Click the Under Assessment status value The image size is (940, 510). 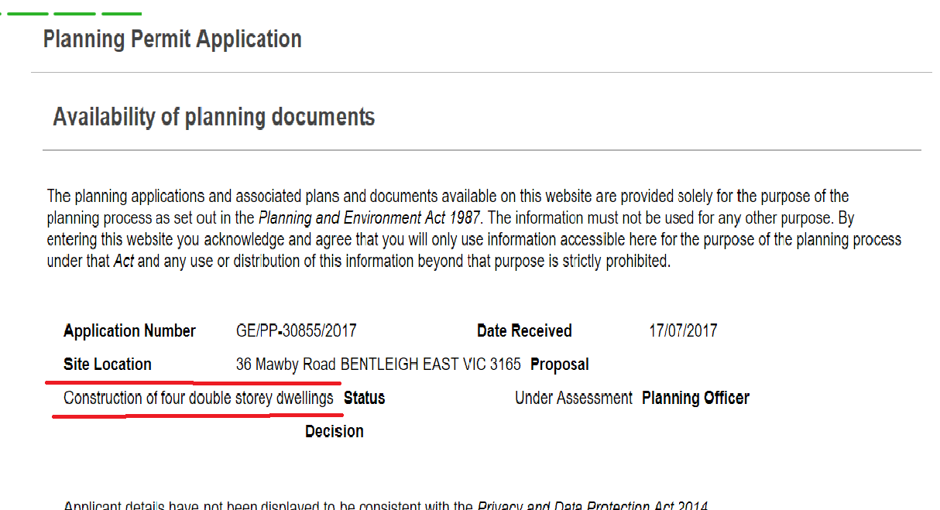tap(574, 399)
